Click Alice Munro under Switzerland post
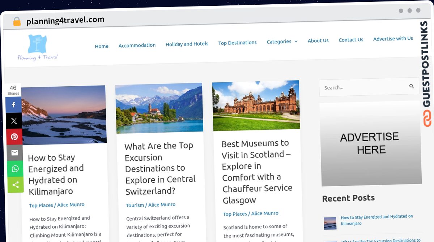This screenshot has height=242, width=434. pyautogui.click(x=162, y=204)
